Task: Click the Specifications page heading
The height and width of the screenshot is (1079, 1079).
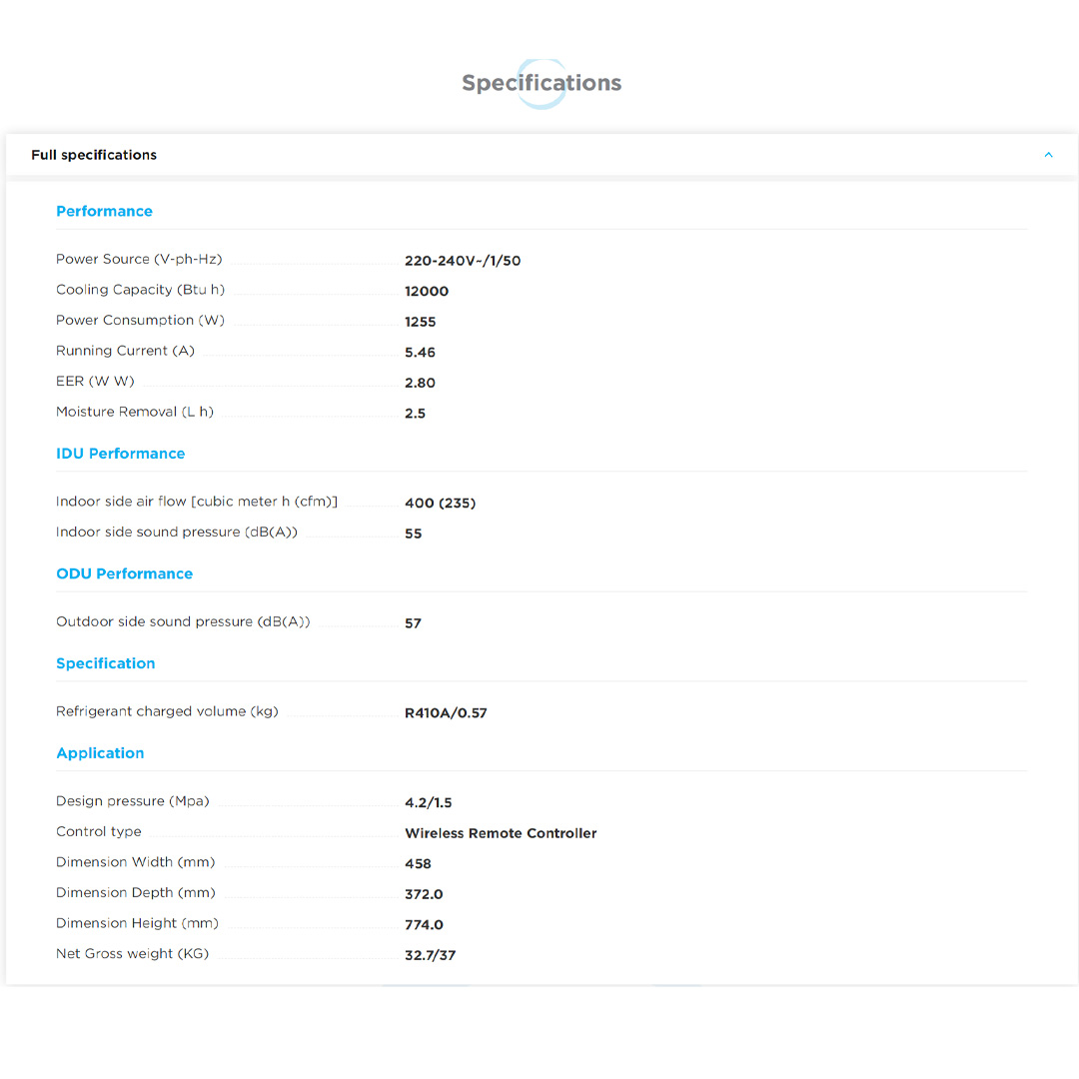Action: tap(540, 83)
